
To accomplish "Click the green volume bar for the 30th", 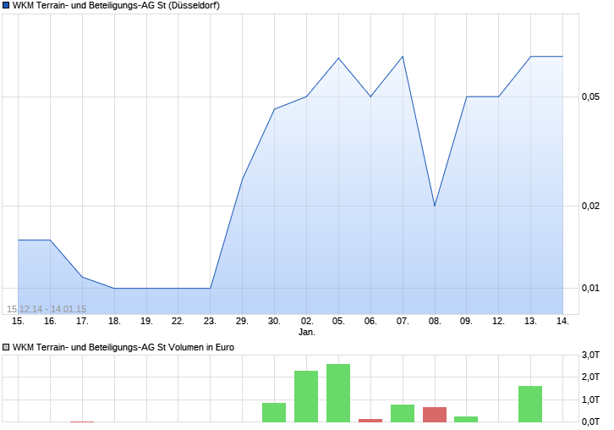I will click(274, 412).
